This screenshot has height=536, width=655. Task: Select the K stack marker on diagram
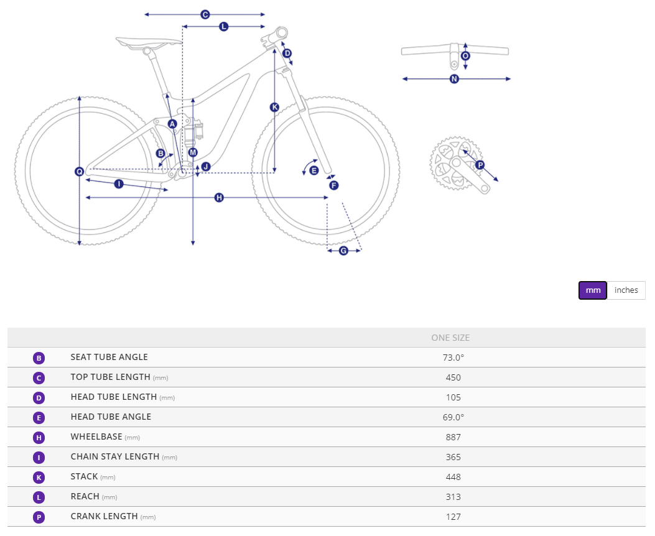pyautogui.click(x=274, y=108)
